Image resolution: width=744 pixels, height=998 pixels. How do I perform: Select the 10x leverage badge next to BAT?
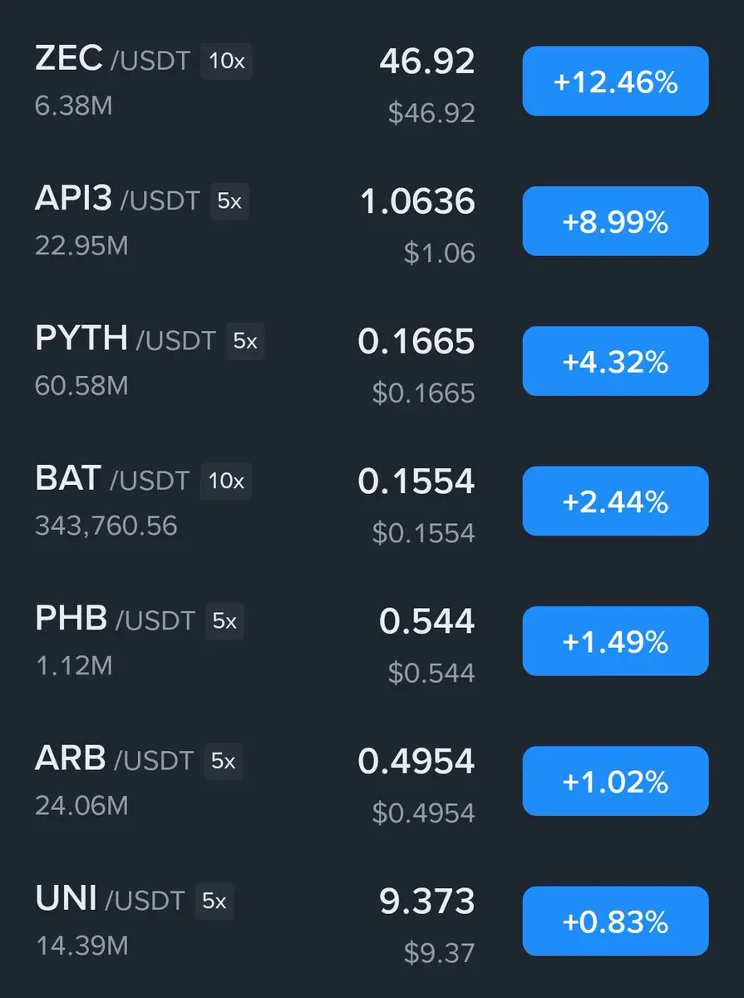tap(226, 481)
